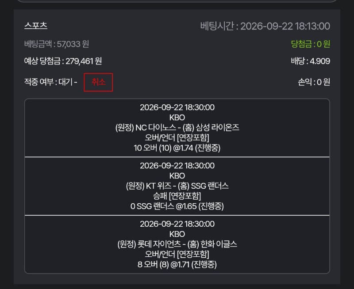Viewport: 354px width, 289px height.
Task: Select the 0 SSG 랜더스 @1.65 pick
Action: point(177,206)
